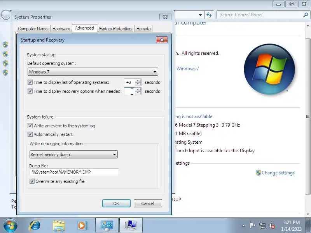Click the Windows 7 link in System window
Screen dimensions: 311x233
point(188,69)
